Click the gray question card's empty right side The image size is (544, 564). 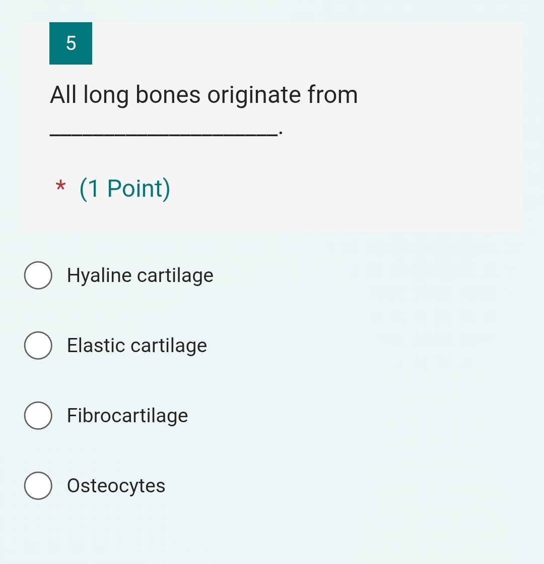pos(443,151)
